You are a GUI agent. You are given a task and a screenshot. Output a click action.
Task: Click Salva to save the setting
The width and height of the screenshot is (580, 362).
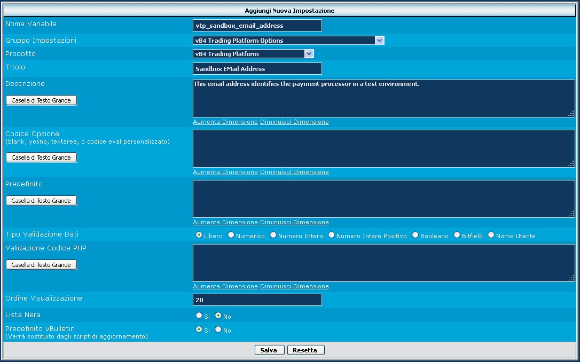269,350
